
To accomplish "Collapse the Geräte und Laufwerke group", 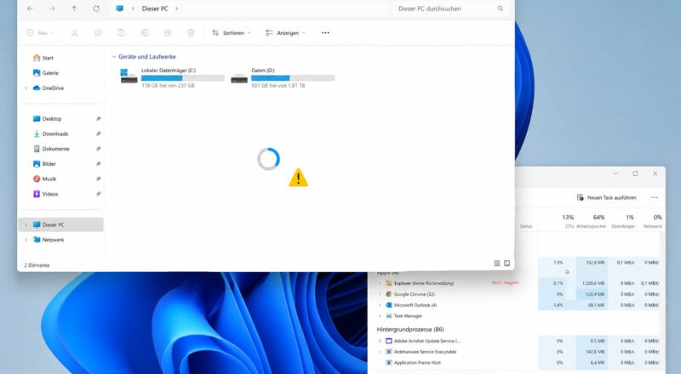I will pos(114,57).
